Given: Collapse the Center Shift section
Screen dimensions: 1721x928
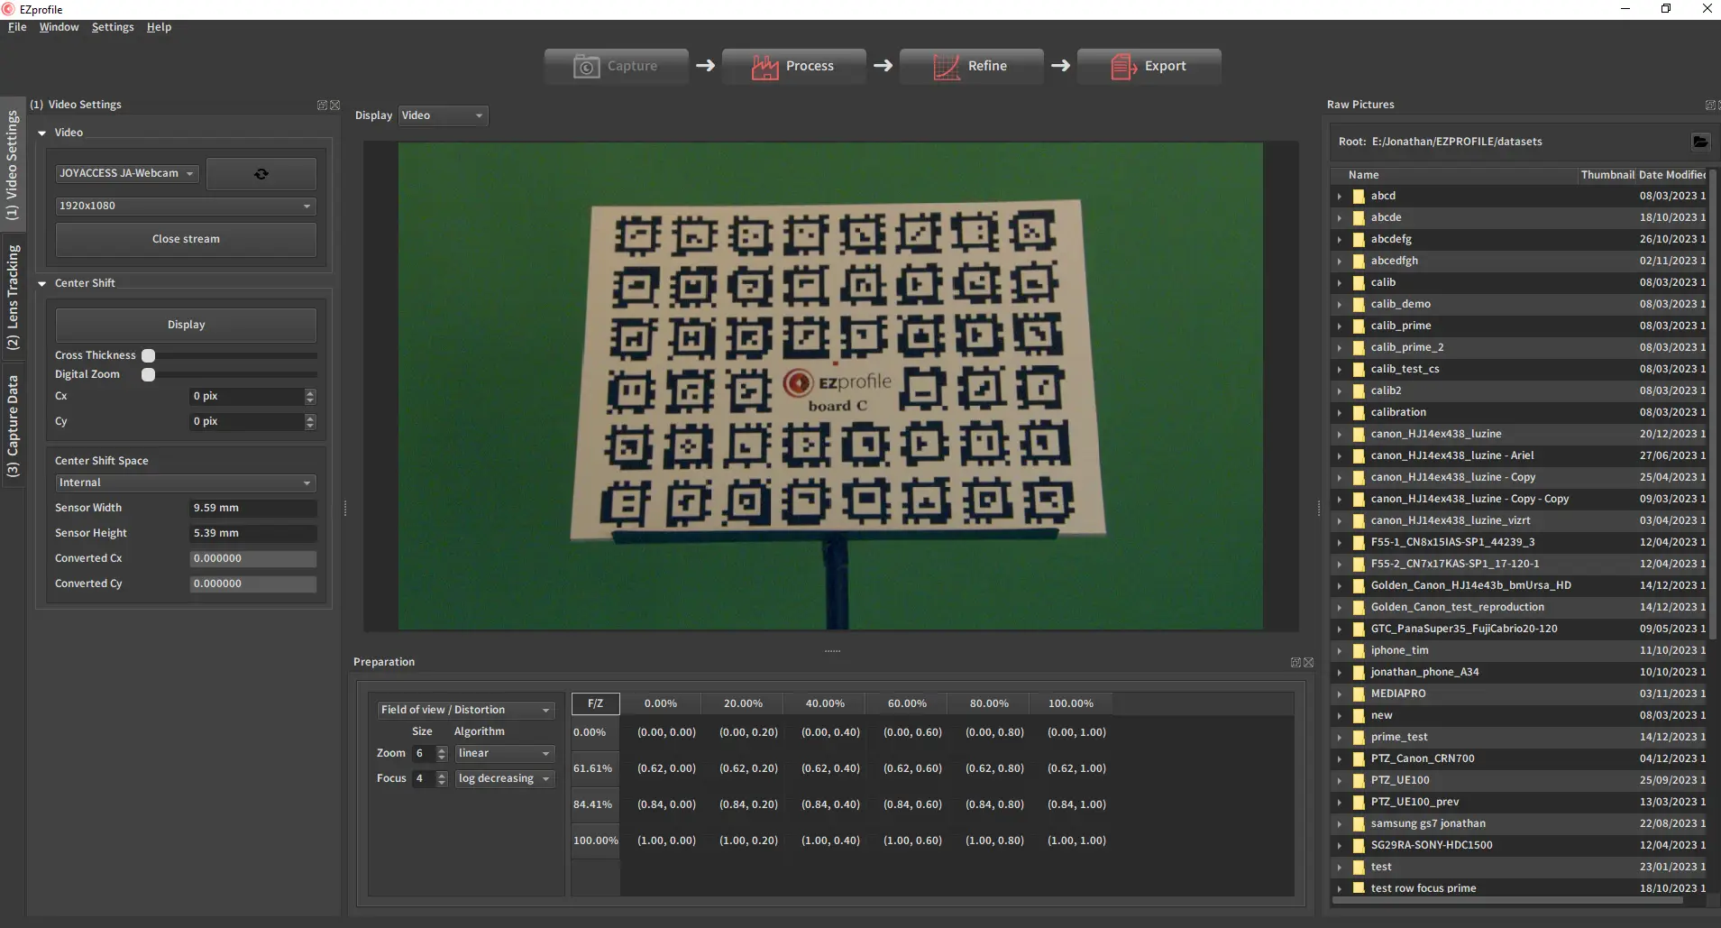Looking at the screenshot, I should tap(42, 283).
